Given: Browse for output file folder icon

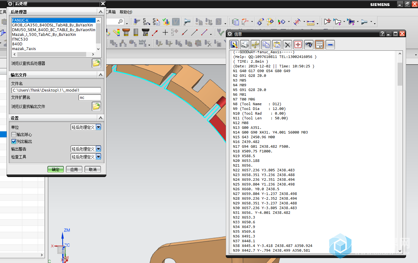Looking at the screenshot, I should (x=97, y=106).
